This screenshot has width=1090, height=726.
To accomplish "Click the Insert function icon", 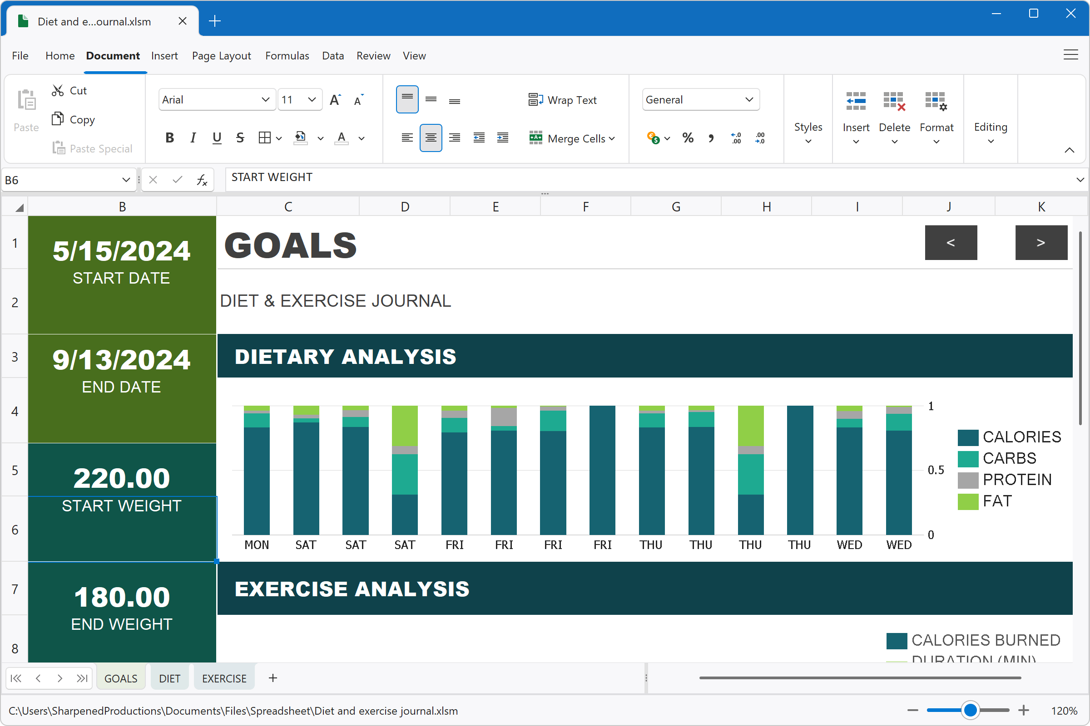I will [x=200, y=178].
